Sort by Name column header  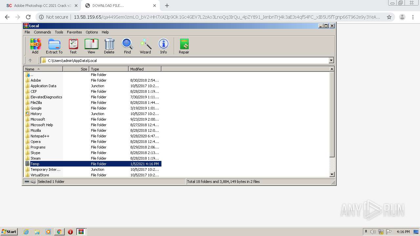(x=43, y=69)
